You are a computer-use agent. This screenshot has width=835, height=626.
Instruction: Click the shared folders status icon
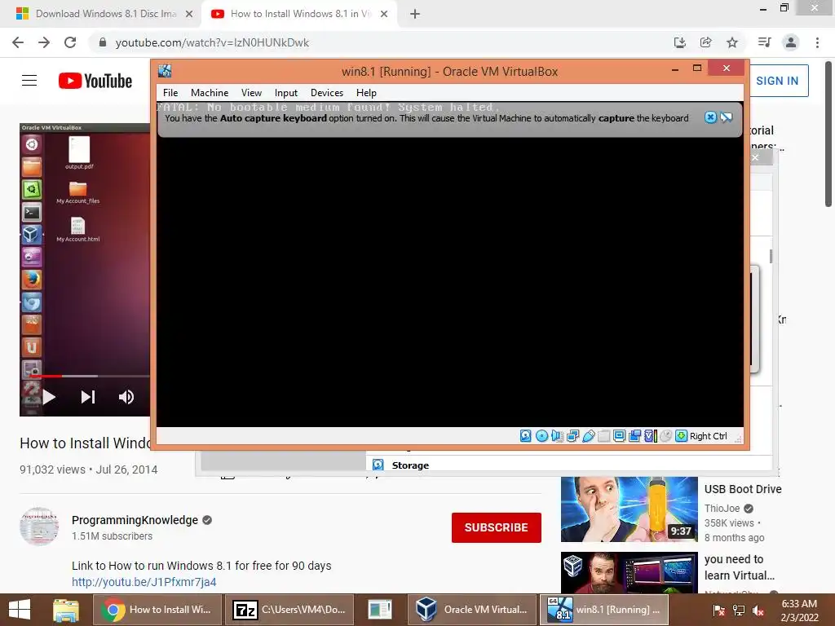click(x=604, y=436)
